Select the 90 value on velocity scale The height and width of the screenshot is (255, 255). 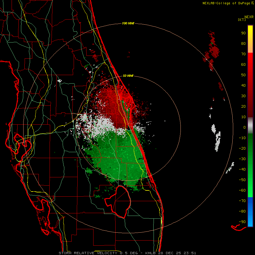243,33
